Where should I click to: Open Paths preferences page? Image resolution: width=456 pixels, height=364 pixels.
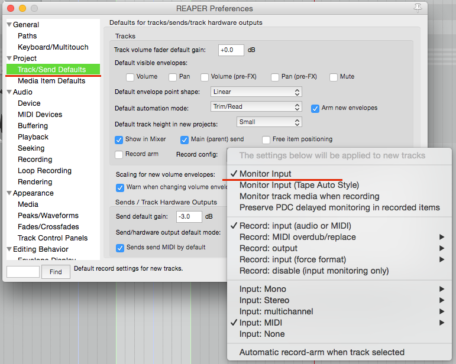[27, 36]
